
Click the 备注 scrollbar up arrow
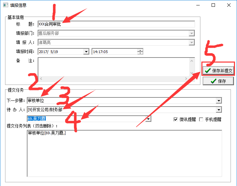[192, 61]
